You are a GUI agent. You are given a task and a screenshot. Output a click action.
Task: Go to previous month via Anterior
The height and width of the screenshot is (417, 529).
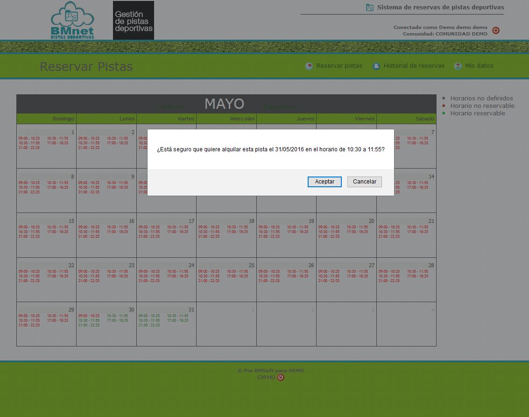(x=171, y=107)
